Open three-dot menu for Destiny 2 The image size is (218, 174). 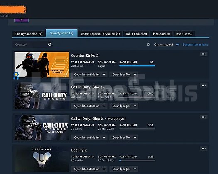[204, 149]
